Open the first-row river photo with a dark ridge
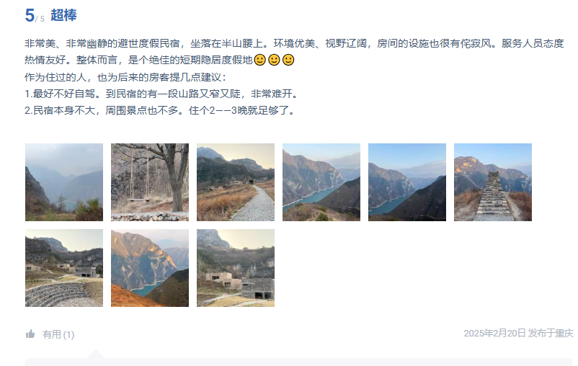 point(407,182)
